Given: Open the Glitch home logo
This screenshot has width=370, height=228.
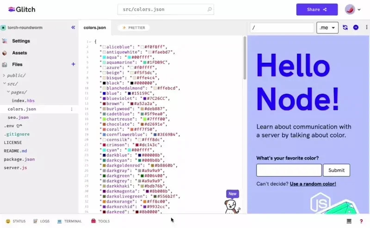Looking at the screenshot, I should tap(18, 9).
